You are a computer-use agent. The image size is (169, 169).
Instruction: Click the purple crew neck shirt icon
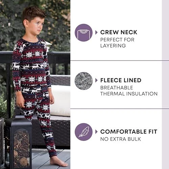click(x=83, y=32)
